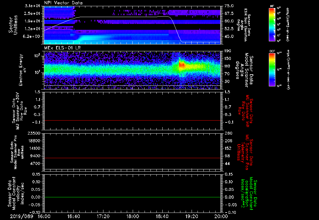Click the red line in the MU Scanner +30V panel
319x220 pixels.
pyautogui.click(x=132, y=120)
